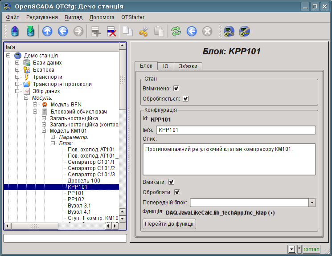332x256 pixels.
Task: Open the Редагування menu
Action: [42, 17]
